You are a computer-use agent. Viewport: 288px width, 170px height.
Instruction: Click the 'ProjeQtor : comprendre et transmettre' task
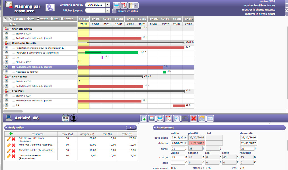tap(37, 53)
